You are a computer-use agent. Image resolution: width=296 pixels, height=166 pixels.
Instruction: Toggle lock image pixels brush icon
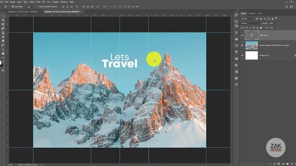251,28
